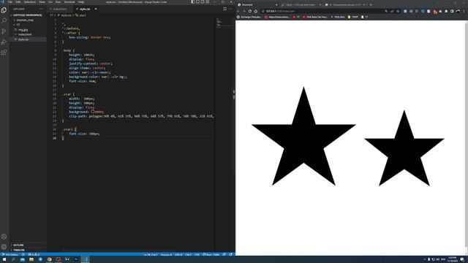The image size is (468, 263).
Task: Open the Accounts icon in activity bar
Action: (x=4, y=237)
